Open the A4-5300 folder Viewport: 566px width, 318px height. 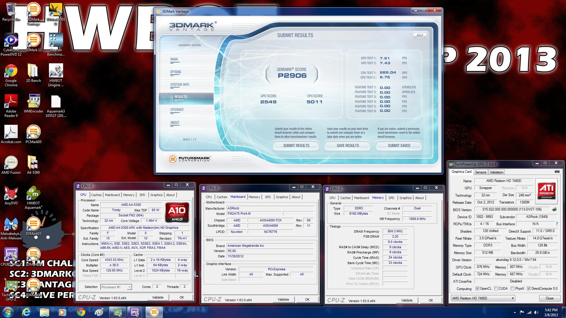(33, 165)
